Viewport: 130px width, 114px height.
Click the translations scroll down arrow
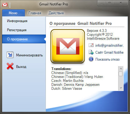pyautogui.click(x=121, y=88)
